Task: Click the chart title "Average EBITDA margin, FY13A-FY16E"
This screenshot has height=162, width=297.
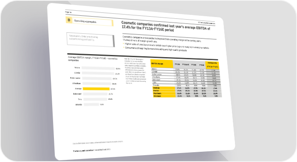Action: [92, 58]
